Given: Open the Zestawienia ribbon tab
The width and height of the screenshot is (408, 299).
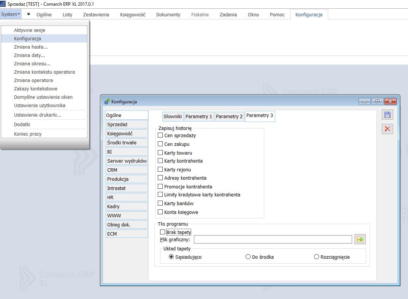Looking at the screenshot, I should (x=96, y=14).
